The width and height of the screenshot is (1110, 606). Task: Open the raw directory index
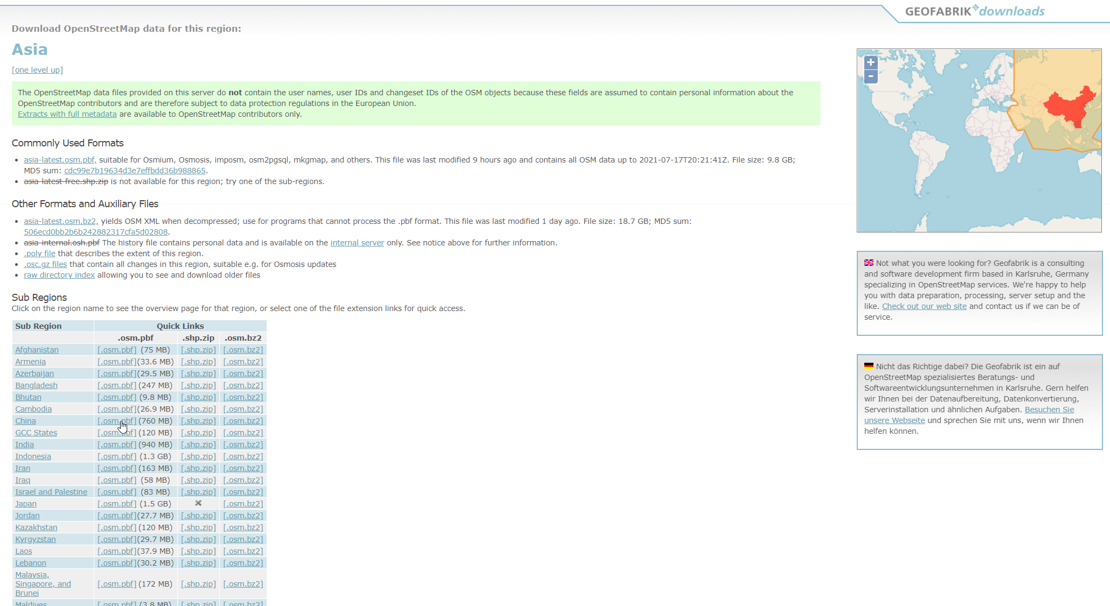[59, 275]
